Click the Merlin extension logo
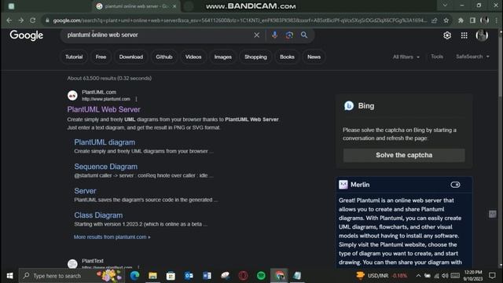This screenshot has height=283, width=503. pos(343,185)
